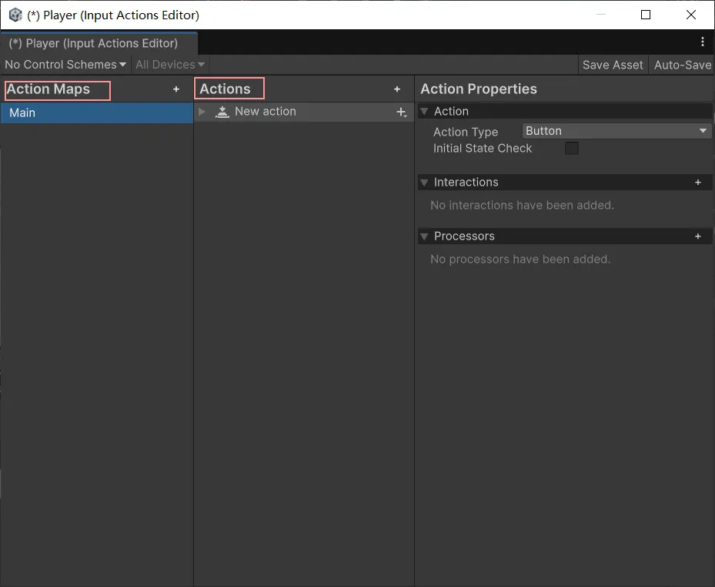Select the Main action map
Screen dimensions: 715x587
pyautogui.click(x=96, y=112)
